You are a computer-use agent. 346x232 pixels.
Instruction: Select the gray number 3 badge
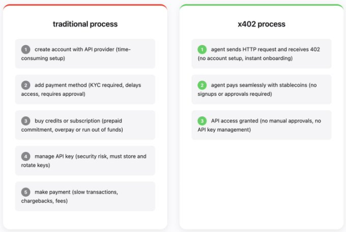[x=25, y=121]
